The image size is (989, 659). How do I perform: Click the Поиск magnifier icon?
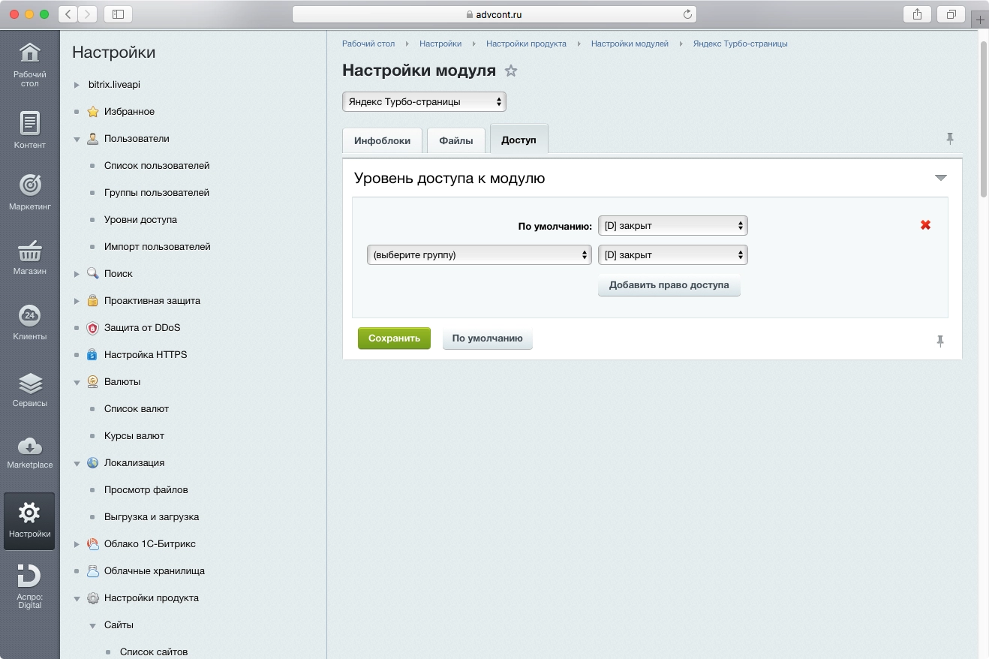click(x=93, y=274)
